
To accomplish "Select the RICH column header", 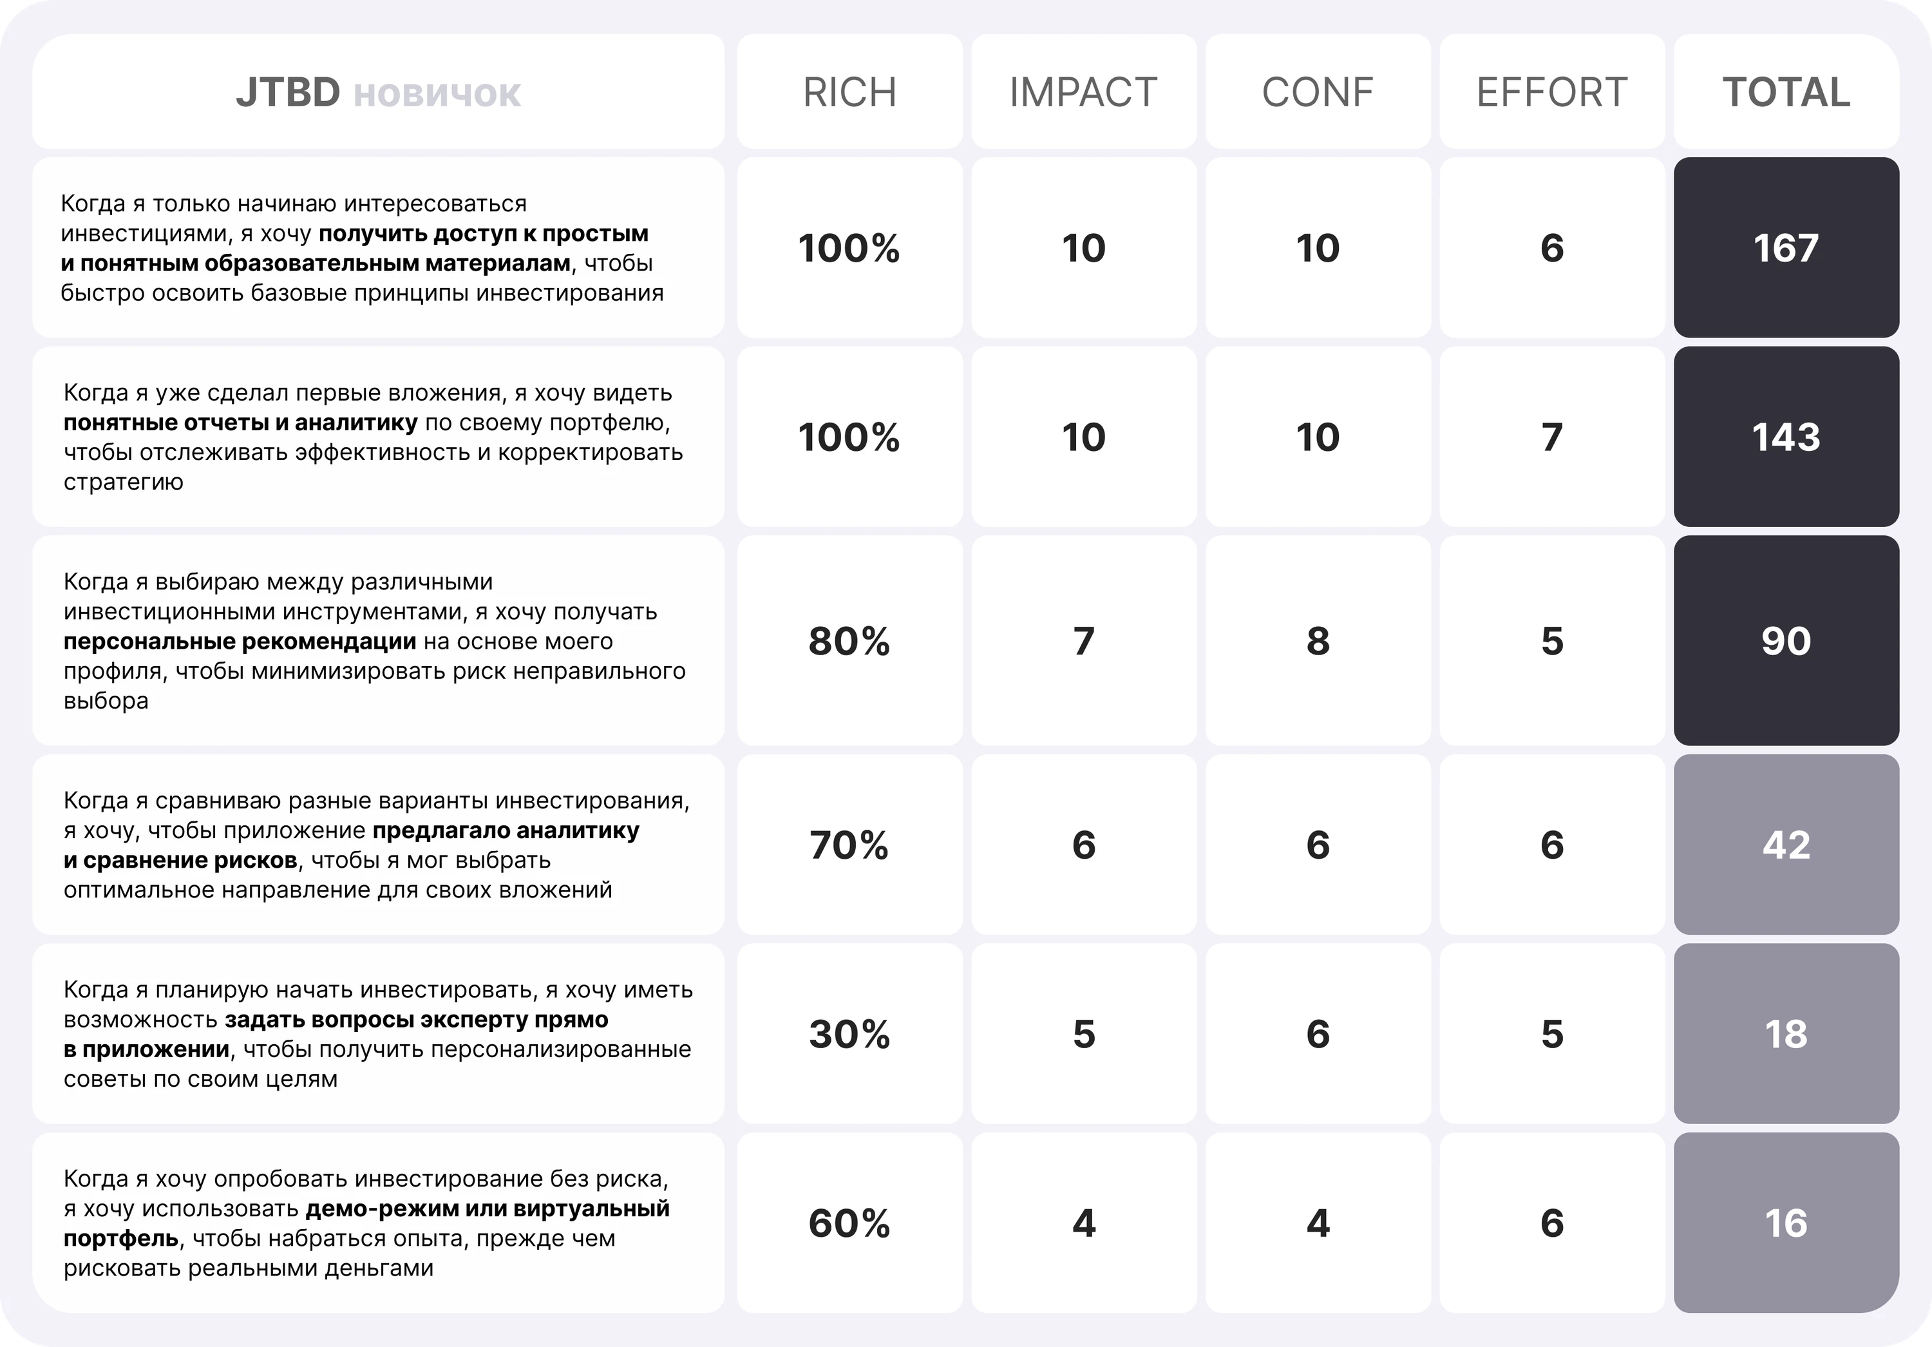I will click(849, 91).
